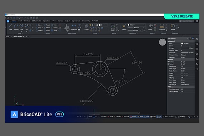Collapse the General properties section
Screen dimensions: 204x136
(168, 41)
